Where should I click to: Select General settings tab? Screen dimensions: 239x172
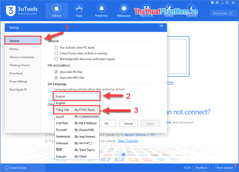[x=23, y=41]
